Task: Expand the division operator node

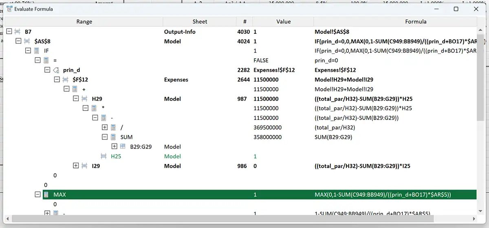Action: 105,127
